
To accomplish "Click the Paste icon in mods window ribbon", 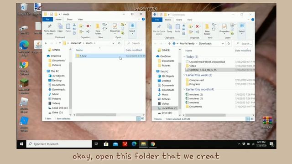I will pyautogui.click(x=68, y=28).
